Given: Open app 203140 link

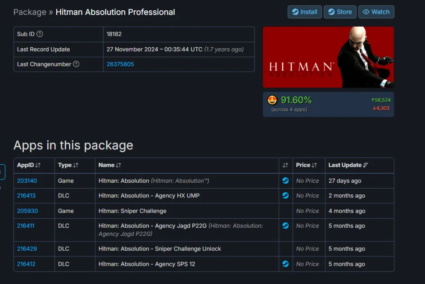Looking at the screenshot, I should pyautogui.click(x=27, y=181).
